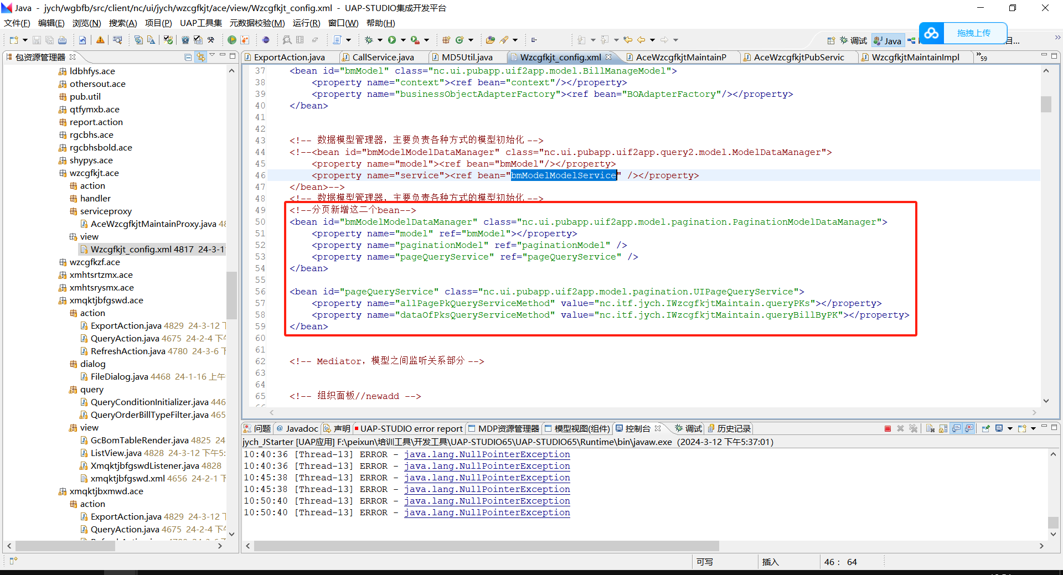
Task: Open the New Java class dropdown arrow
Action: (x=471, y=40)
